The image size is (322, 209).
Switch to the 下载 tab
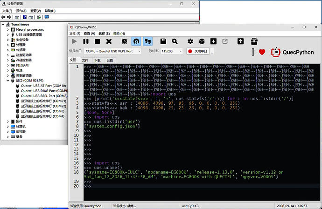(98, 60)
